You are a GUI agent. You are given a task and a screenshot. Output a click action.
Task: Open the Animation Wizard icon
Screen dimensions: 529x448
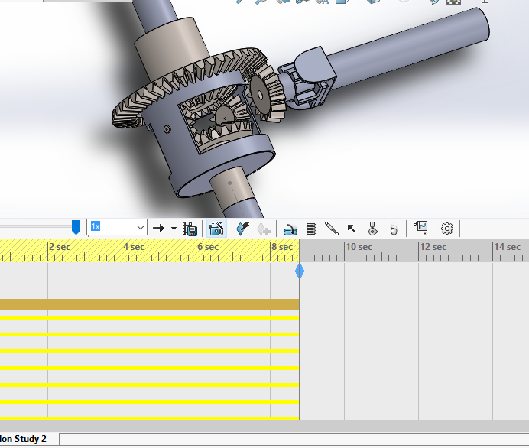[x=216, y=229]
